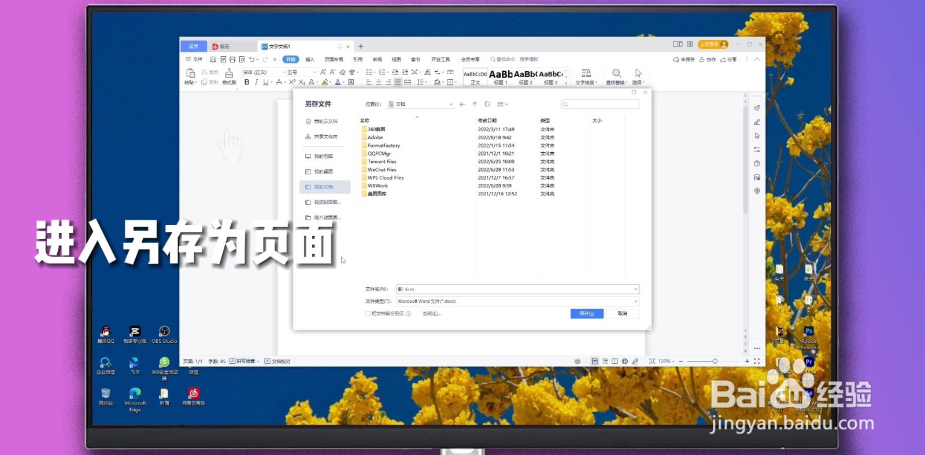Check 'Backup document to cloud' checkbox
This screenshot has height=455, width=925.
(368, 314)
